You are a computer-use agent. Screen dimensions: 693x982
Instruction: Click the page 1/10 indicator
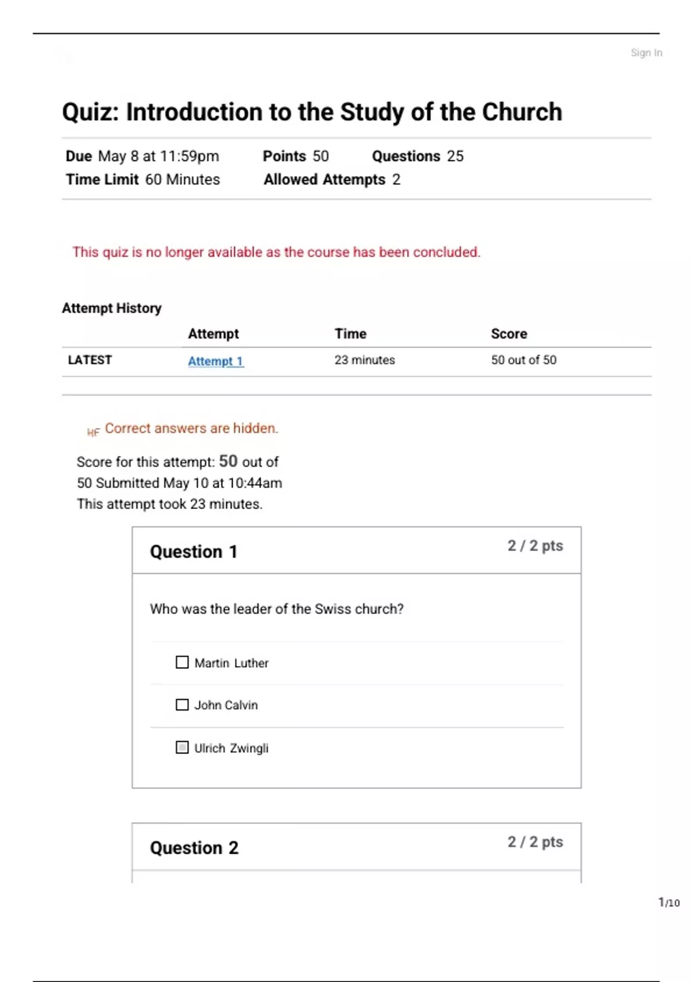pyautogui.click(x=669, y=902)
